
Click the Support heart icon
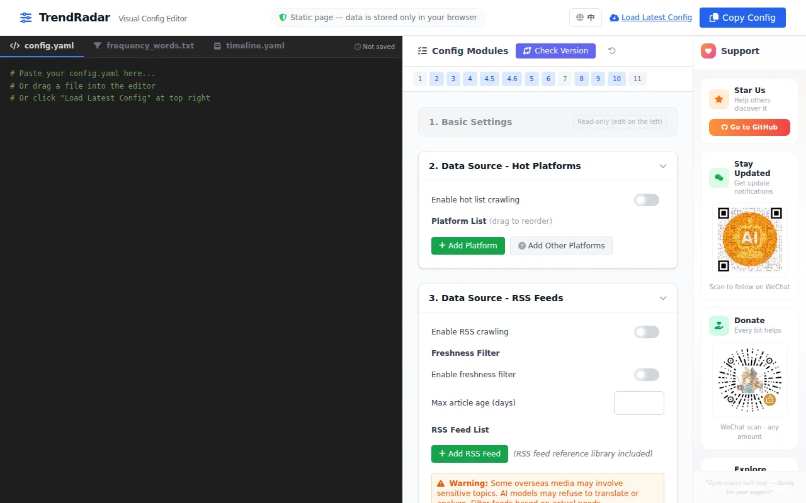[708, 51]
